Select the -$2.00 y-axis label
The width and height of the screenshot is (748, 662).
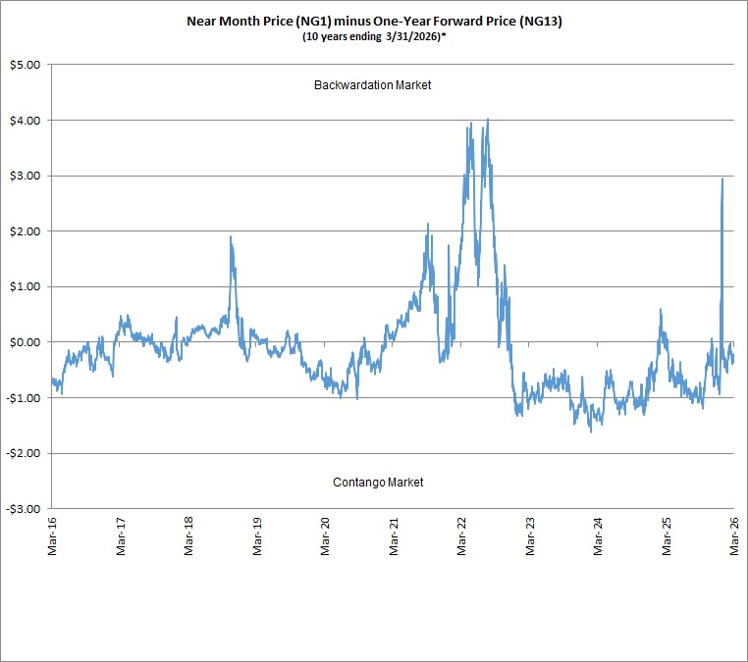(x=24, y=453)
